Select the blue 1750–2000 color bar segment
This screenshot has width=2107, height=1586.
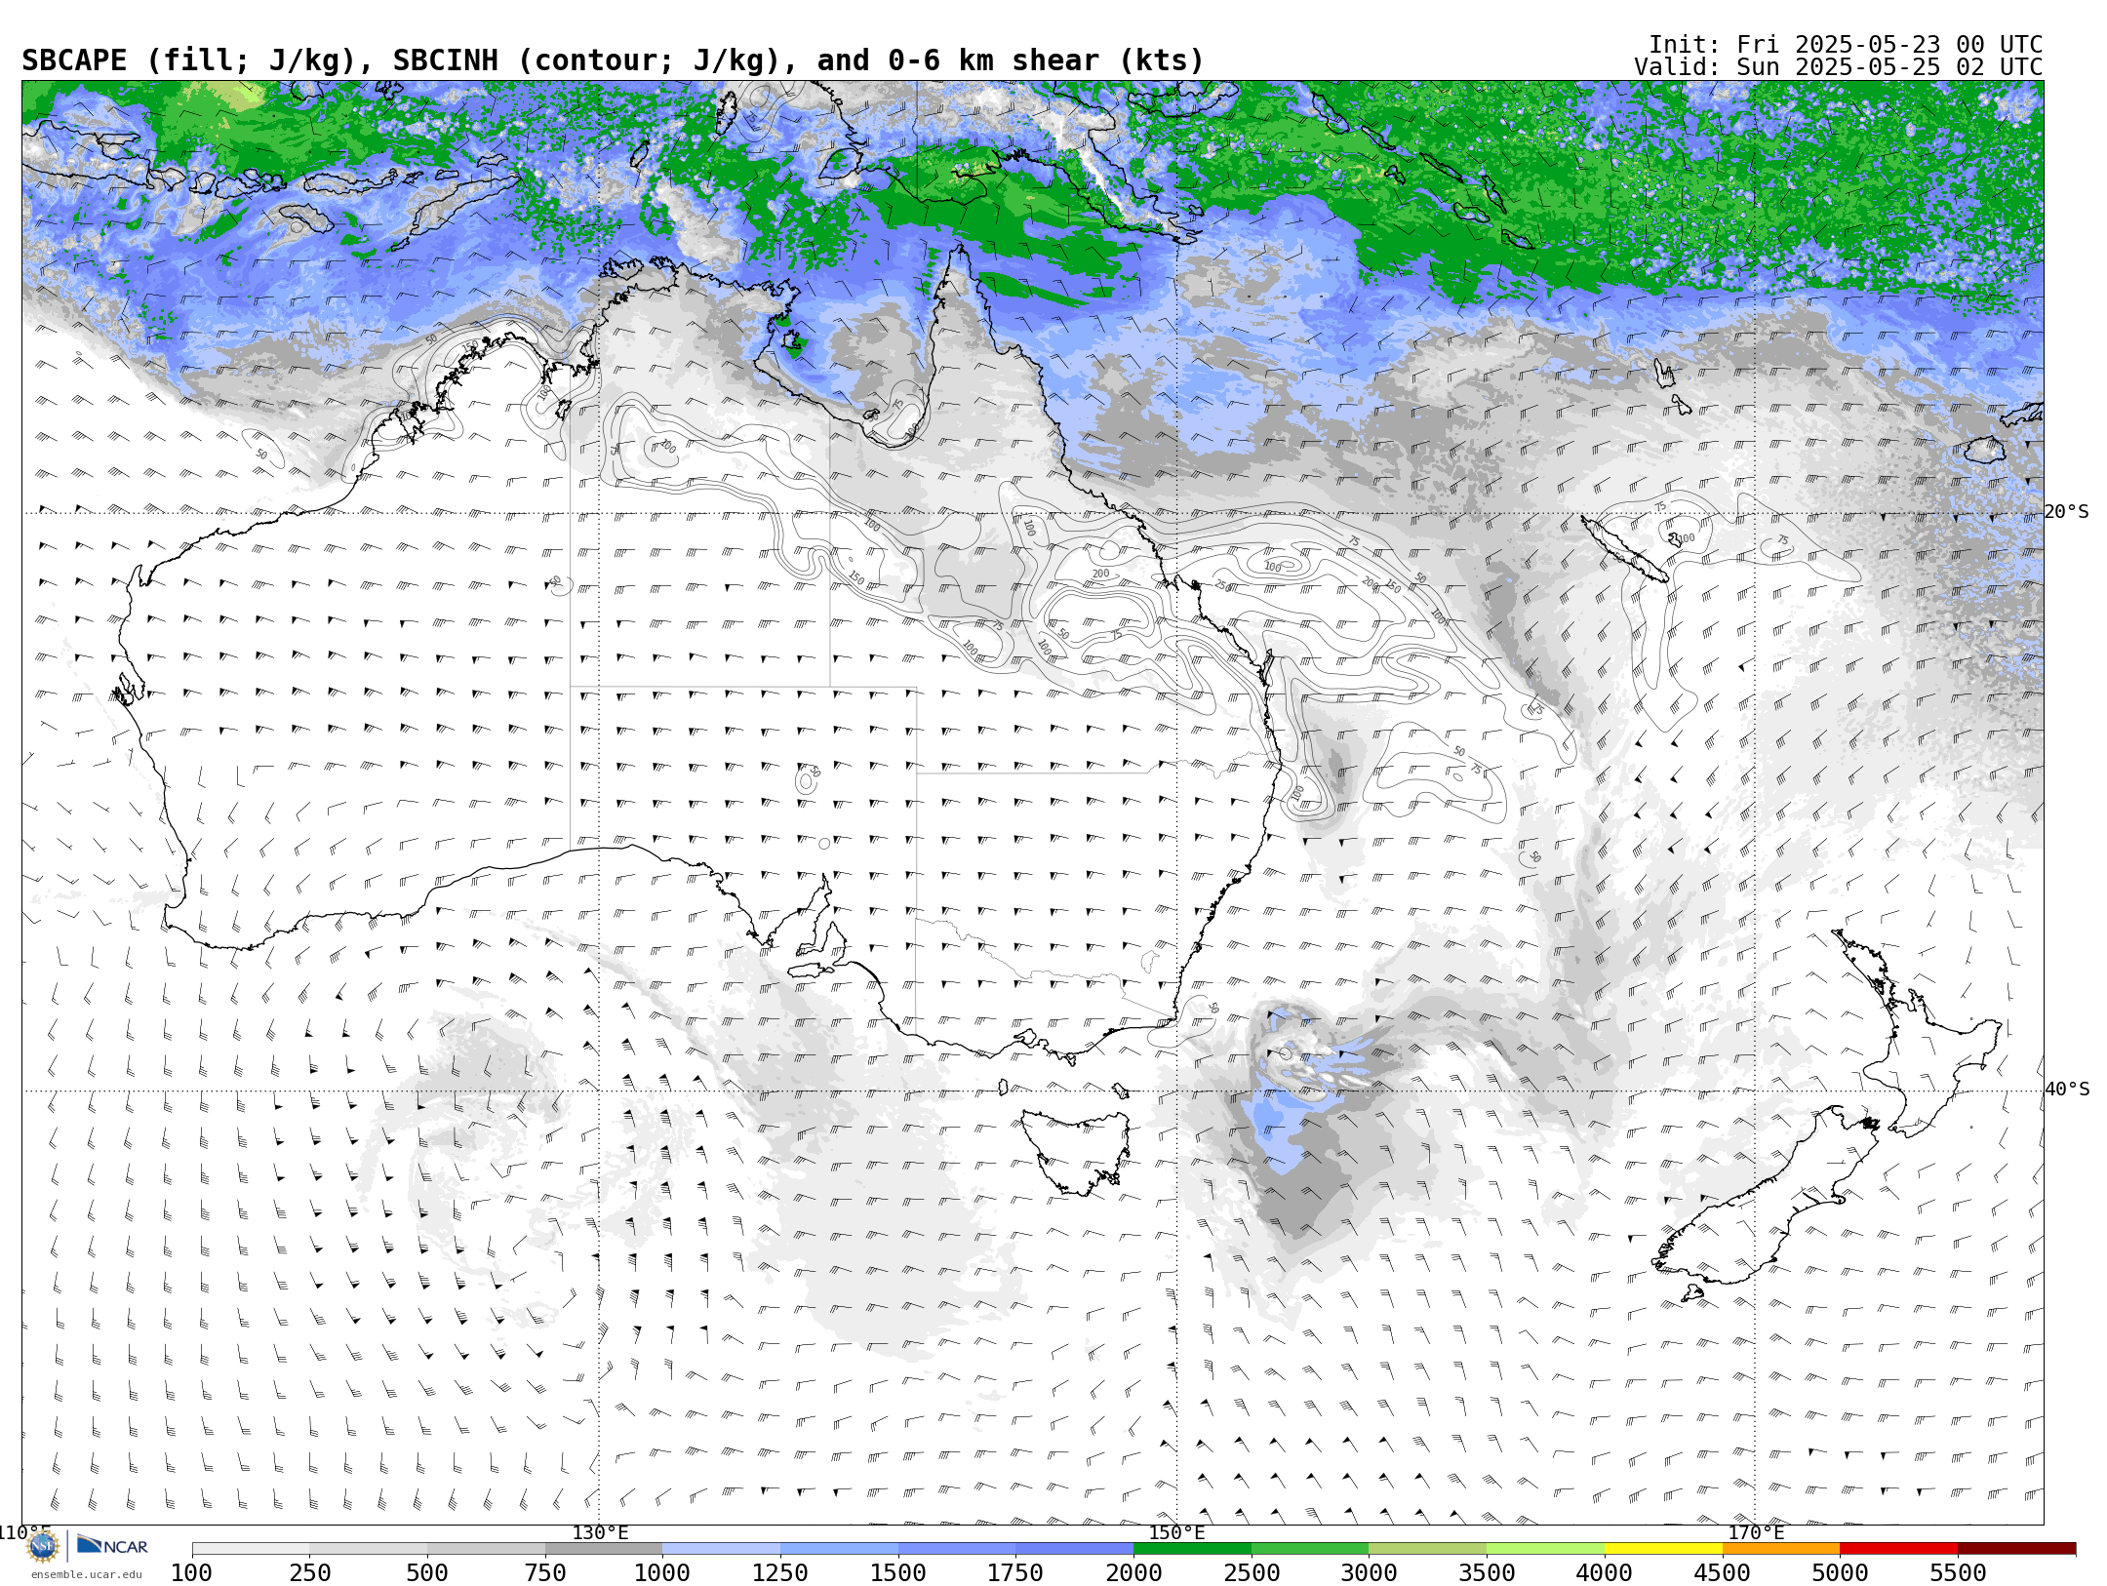point(1074,1549)
